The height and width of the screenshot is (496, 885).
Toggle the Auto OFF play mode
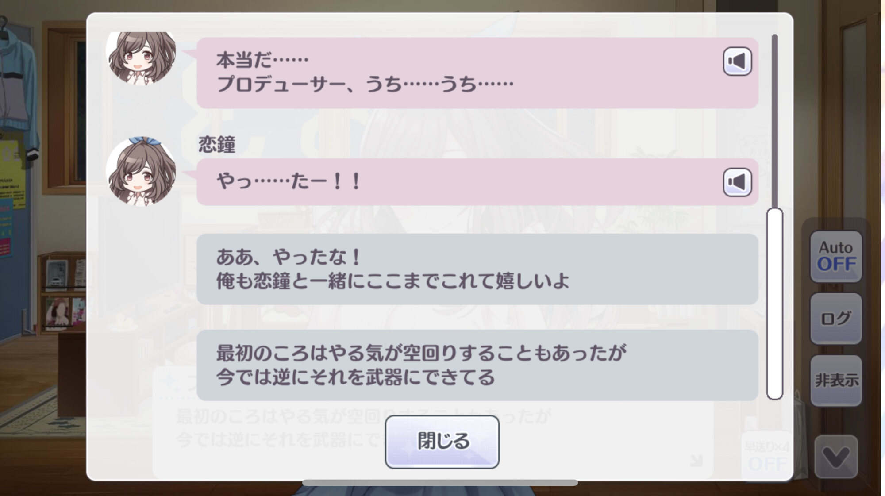click(x=836, y=257)
